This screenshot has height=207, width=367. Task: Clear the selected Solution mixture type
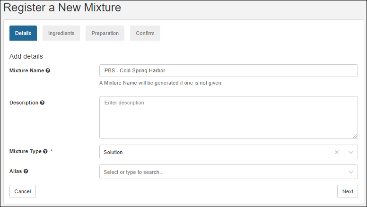coord(337,152)
